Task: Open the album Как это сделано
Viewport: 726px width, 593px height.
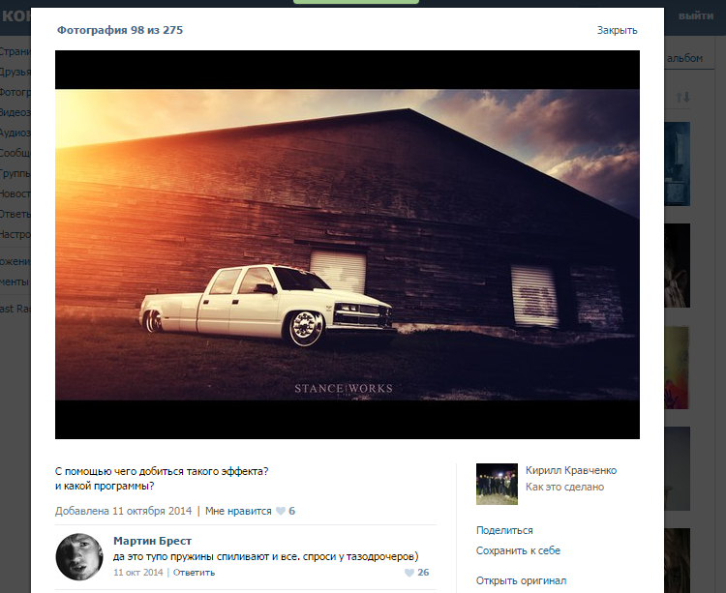Action: [x=564, y=487]
